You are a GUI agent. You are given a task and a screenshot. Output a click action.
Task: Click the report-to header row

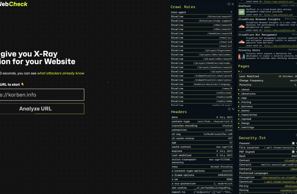point(202,192)
